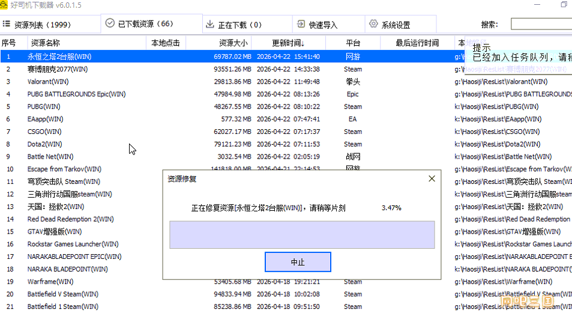Open 系统设置 tab
This screenshot has height=316, width=572.
[x=400, y=25]
